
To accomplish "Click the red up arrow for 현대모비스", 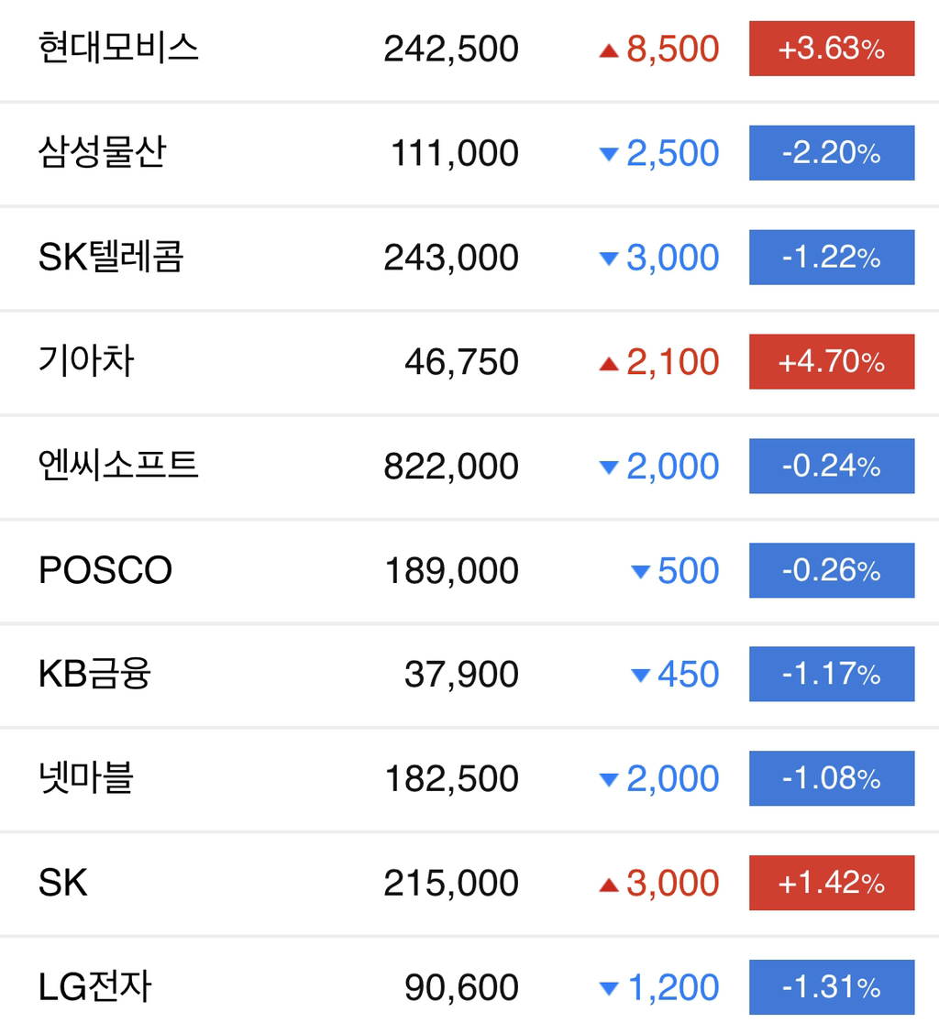I will tap(608, 50).
